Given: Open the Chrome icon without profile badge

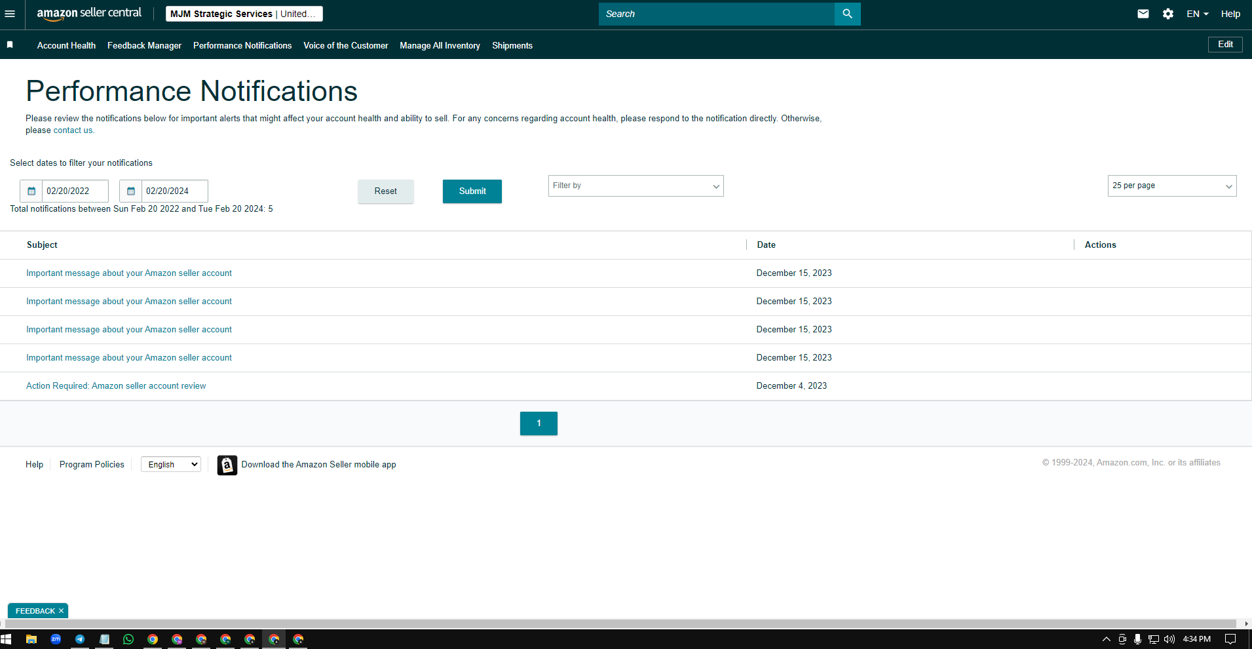Looking at the screenshot, I should pyautogui.click(x=153, y=639).
